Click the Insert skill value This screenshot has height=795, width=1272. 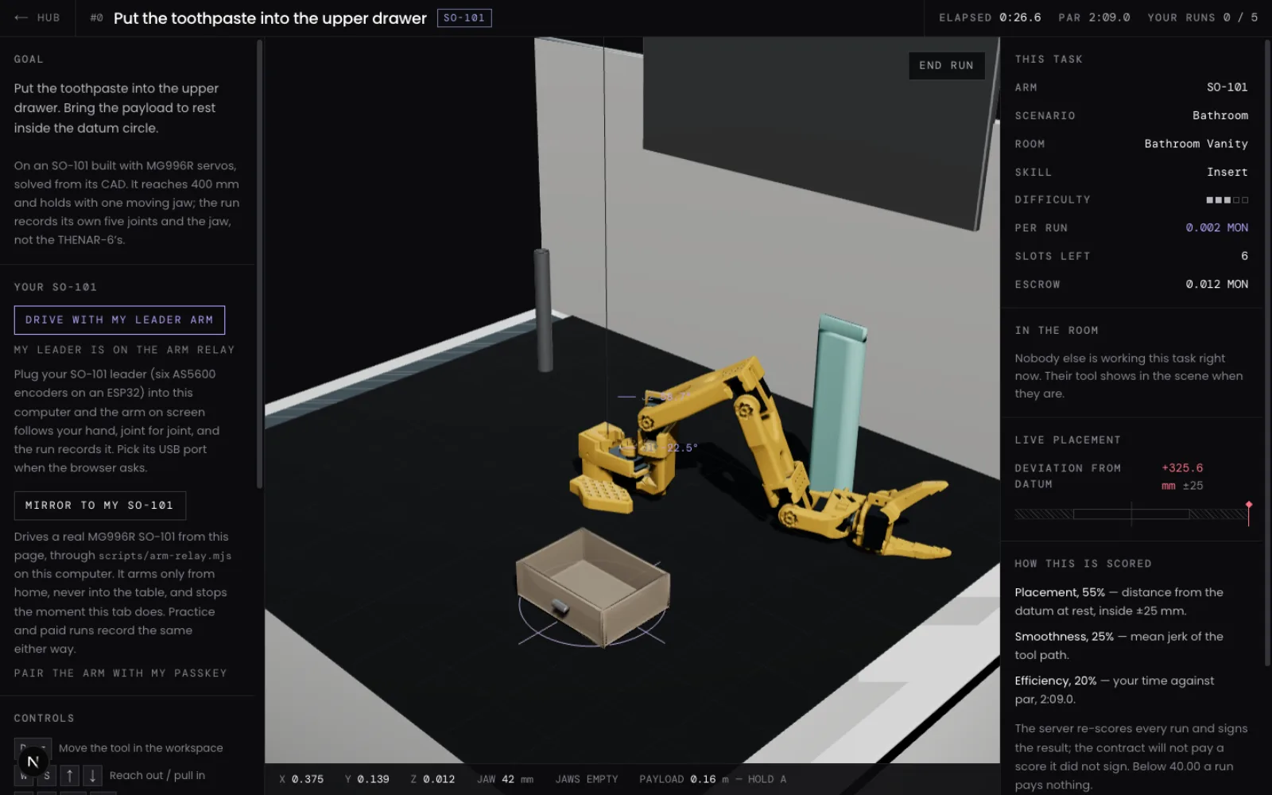coord(1227,172)
